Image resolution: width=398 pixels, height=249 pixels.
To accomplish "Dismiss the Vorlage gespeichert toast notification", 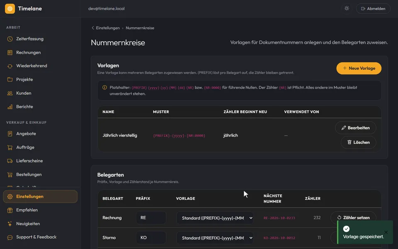I will [x=386, y=232].
